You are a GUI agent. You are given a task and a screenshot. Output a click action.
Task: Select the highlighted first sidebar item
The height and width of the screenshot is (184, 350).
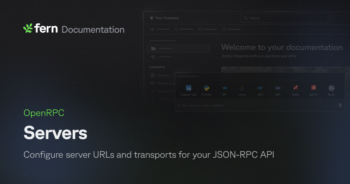click(178, 48)
